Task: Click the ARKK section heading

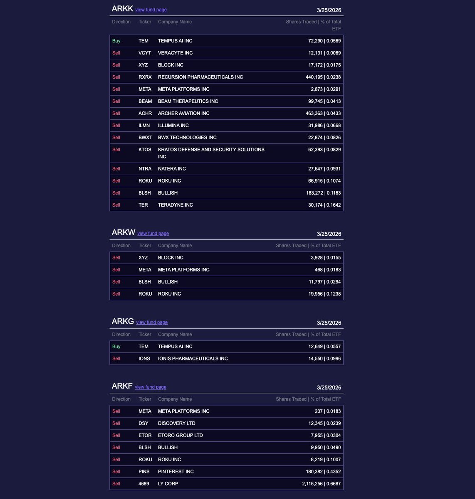Action: click(x=122, y=9)
